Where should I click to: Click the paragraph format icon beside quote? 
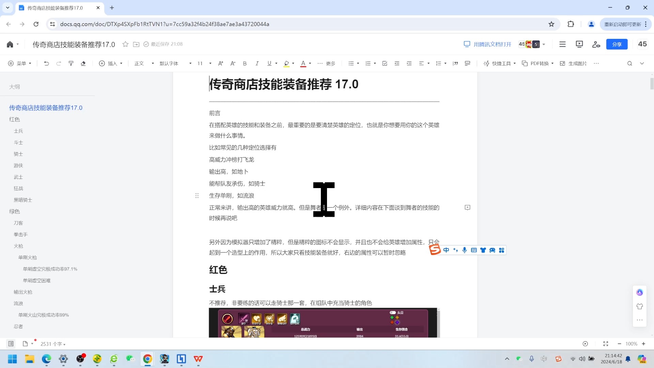(468, 63)
